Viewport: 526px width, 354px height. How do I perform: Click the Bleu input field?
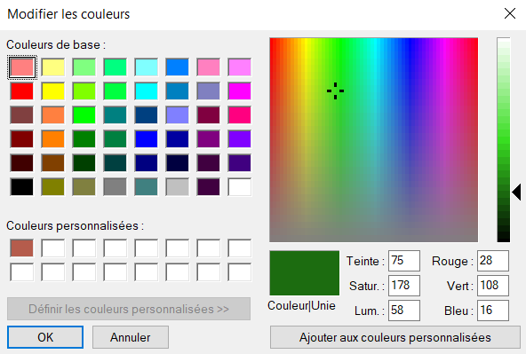click(x=493, y=311)
